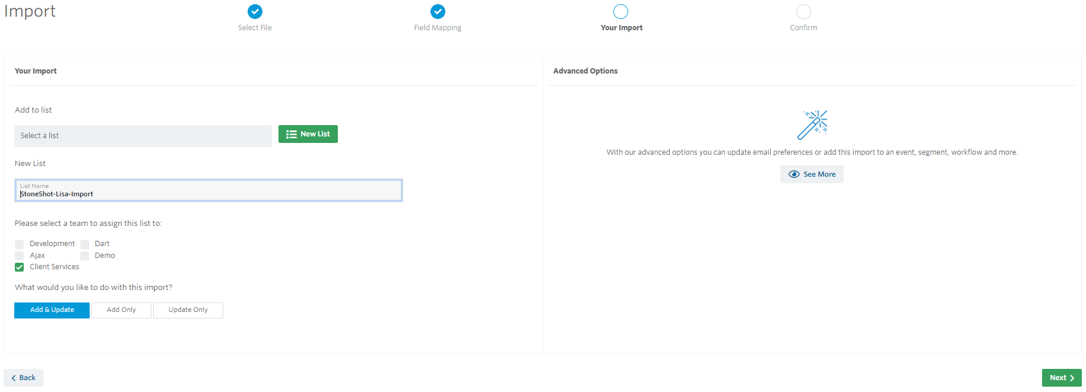Click the Your Import panel heading

[x=36, y=71]
